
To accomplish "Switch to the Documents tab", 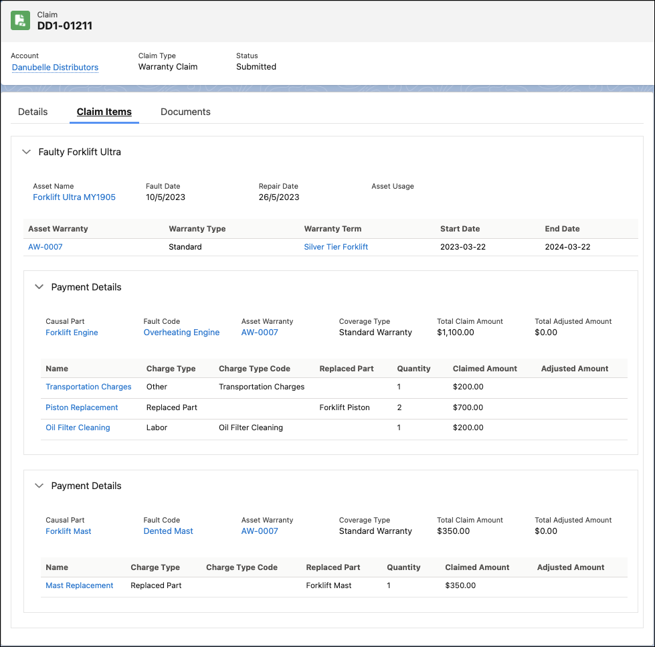I will [185, 112].
